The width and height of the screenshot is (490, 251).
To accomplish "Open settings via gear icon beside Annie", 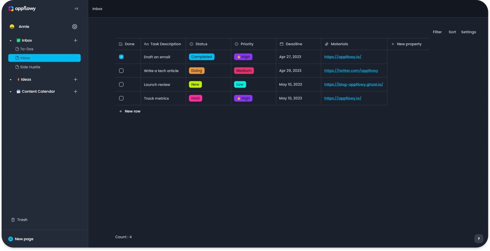I will pyautogui.click(x=75, y=27).
